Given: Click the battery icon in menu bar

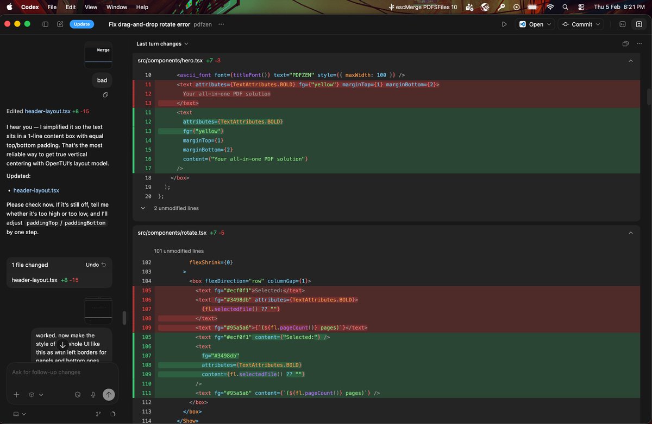Looking at the screenshot, I should (x=534, y=7).
